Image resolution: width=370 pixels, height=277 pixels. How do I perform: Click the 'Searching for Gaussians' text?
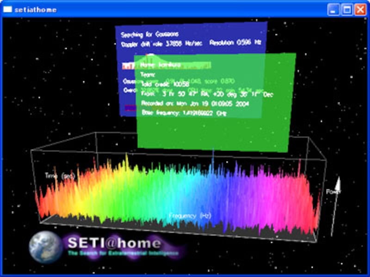point(149,35)
